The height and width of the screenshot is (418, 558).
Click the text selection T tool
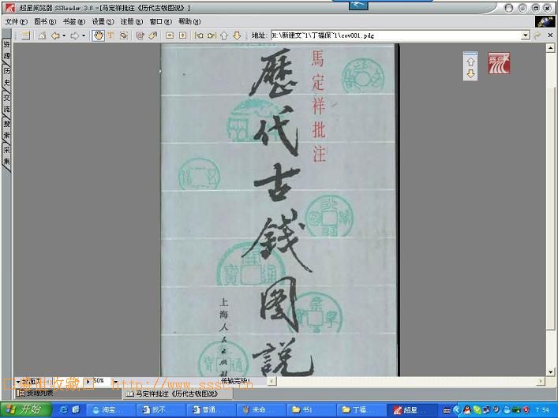pos(111,35)
